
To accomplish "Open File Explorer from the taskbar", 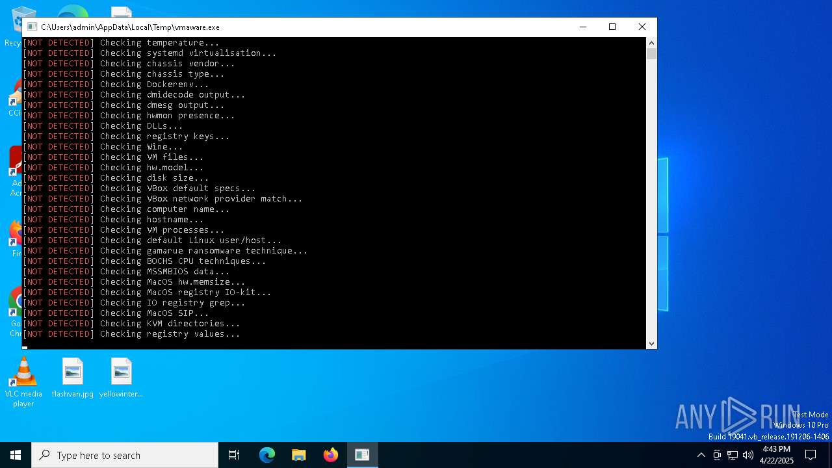I will tap(299, 455).
